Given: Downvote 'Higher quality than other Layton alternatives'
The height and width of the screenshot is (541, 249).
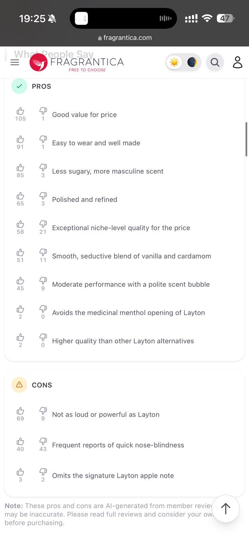Looking at the screenshot, I should 43,337.
